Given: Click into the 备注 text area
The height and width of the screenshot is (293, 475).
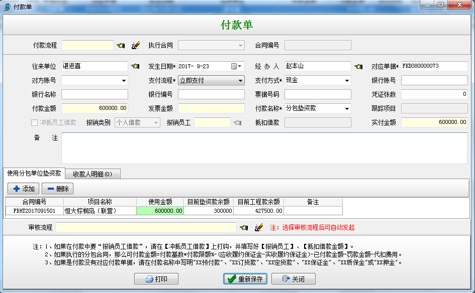Looking at the screenshot, I should pos(264,148).
